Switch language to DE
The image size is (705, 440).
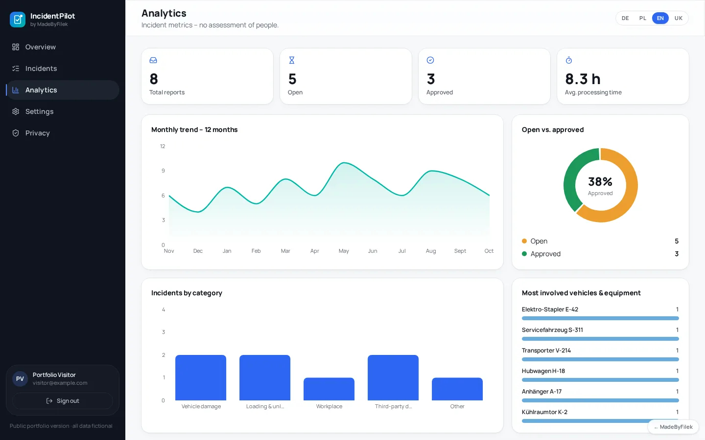(x=625, y=18)
